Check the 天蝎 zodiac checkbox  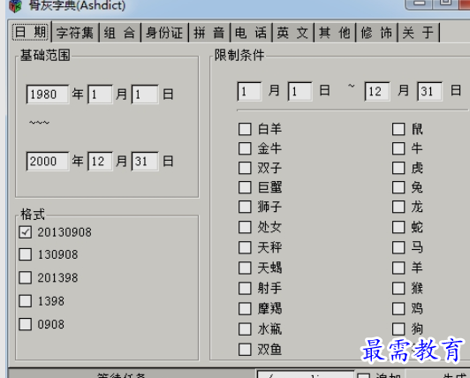(x=245, y=268)
